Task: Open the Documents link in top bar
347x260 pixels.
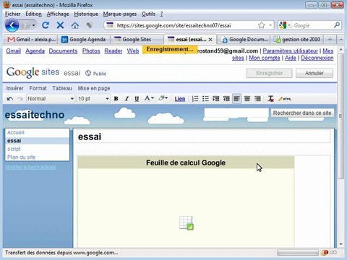Action: (x=63, y=51)
